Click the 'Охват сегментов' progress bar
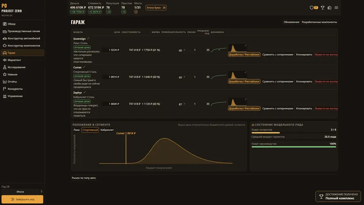 point(294,133)
